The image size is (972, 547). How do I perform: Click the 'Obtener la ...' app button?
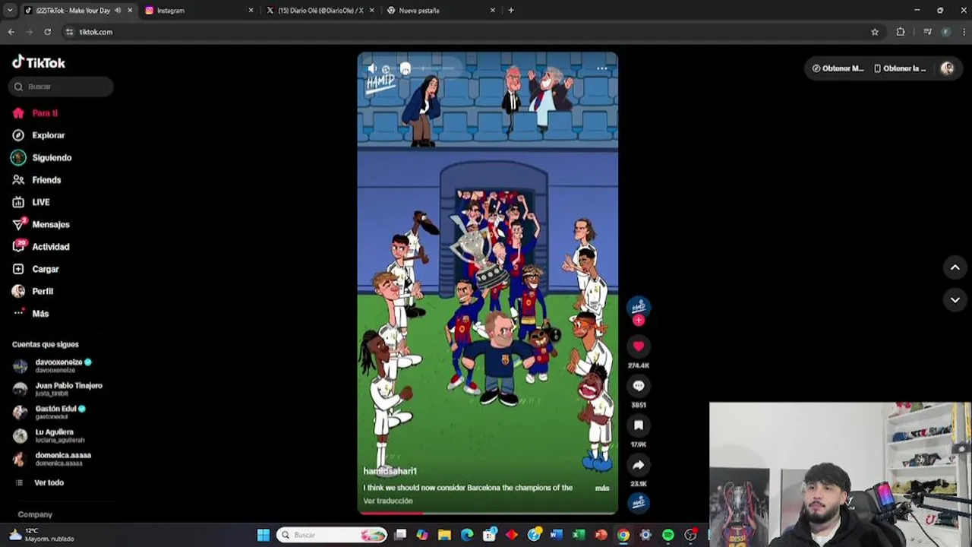point(900,68)
